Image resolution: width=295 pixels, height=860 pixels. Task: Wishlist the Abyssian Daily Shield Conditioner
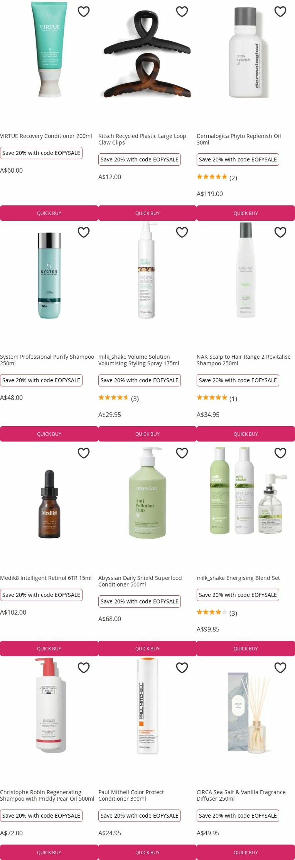[x=182, y=453]
